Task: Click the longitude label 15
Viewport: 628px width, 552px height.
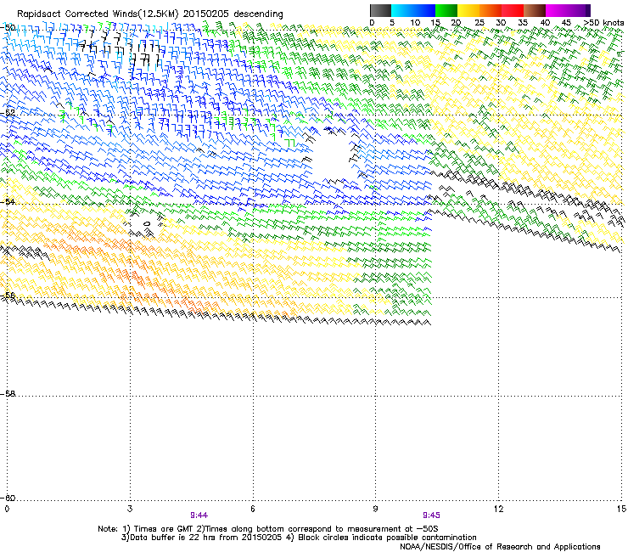Action: click(621, 509)
